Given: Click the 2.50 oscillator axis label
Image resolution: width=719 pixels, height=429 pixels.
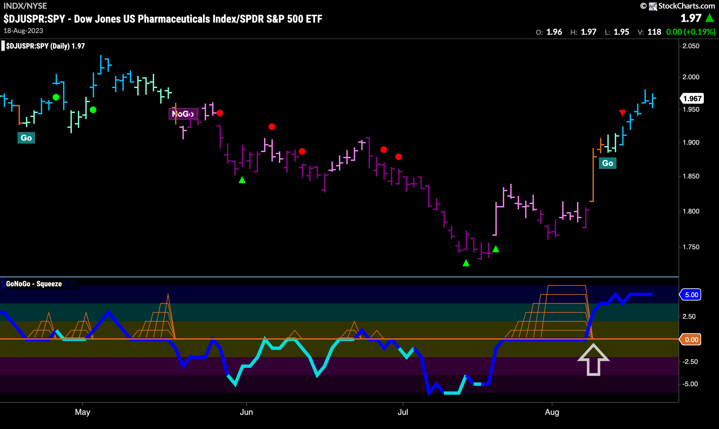Looking at the screenshot, I should click(x=689, y=316).
